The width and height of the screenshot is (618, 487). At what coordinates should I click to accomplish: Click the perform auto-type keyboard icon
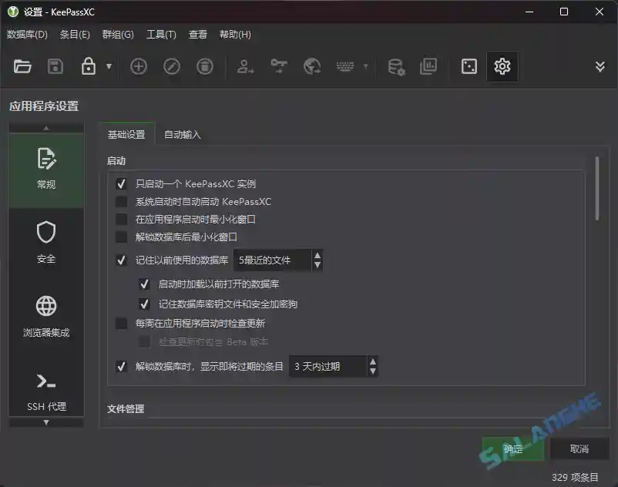[x=344, y=66]
